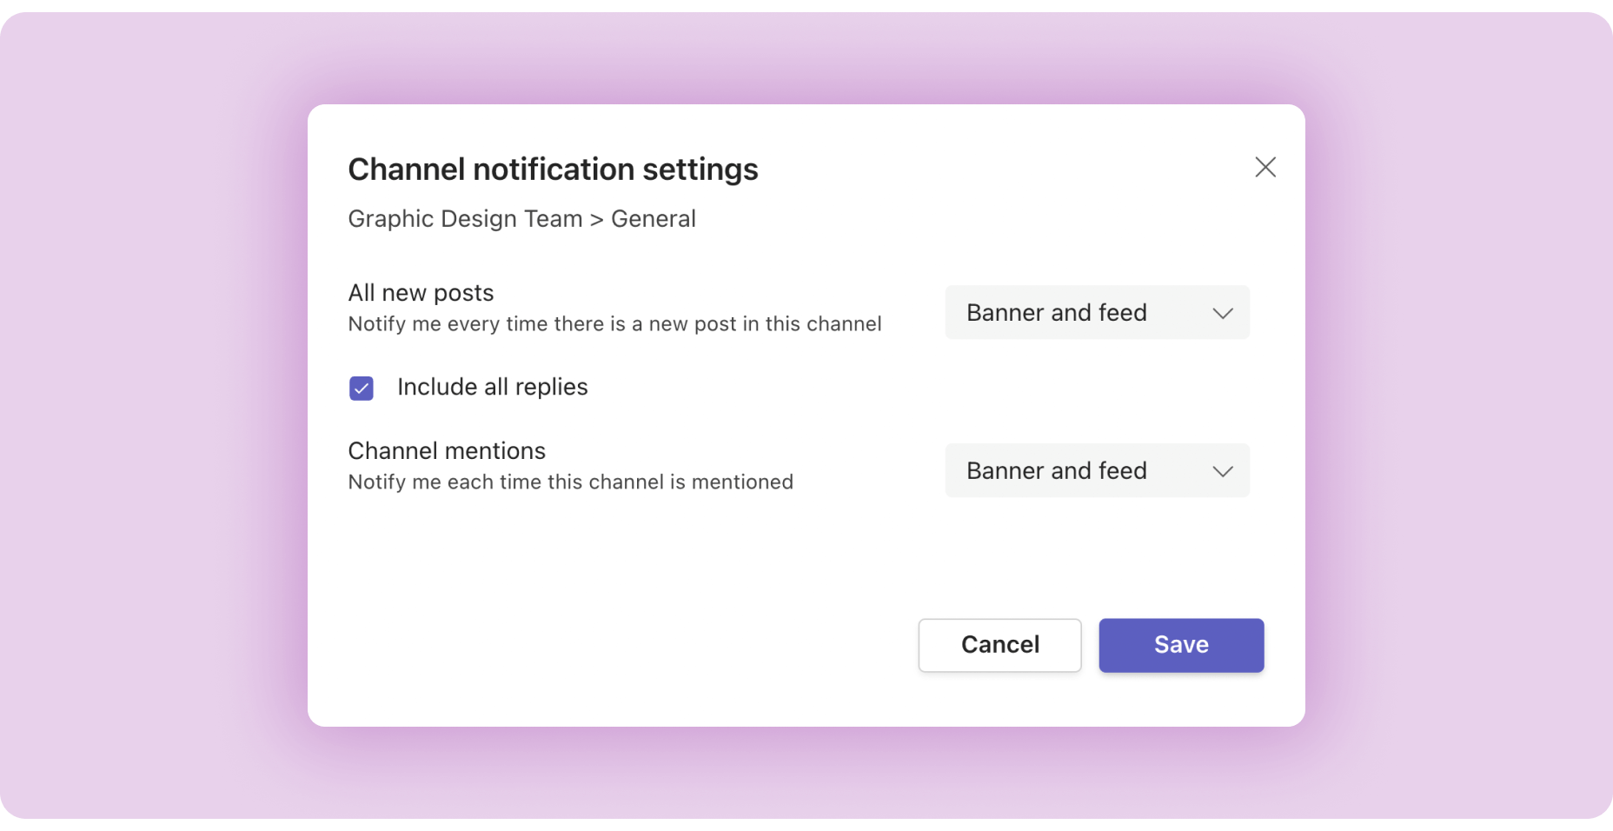Click the Include all replies label text
Viewport: 1613px width, 831px height.
click(x=493, y=387)
